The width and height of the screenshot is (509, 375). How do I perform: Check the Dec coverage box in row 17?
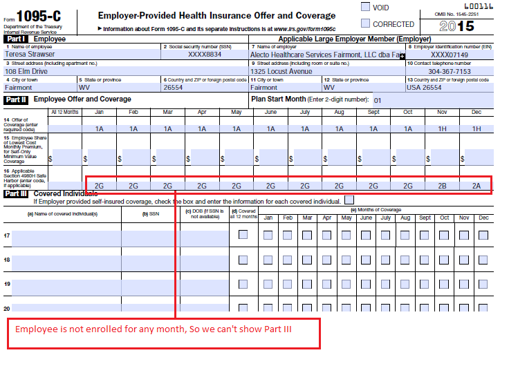coord(483,235)
